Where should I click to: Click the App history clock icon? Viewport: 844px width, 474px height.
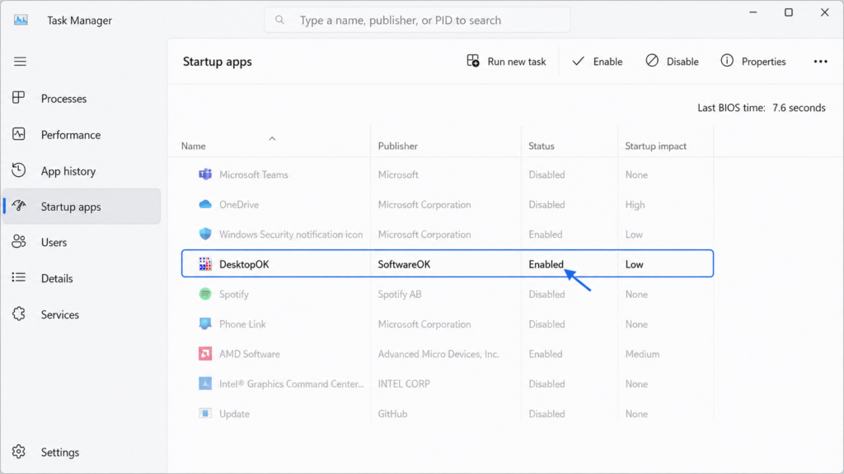(19, 170)
